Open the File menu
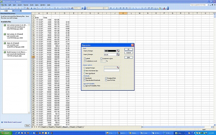The image size is (216, 135). pyautogui.click(x=6, y=5)
